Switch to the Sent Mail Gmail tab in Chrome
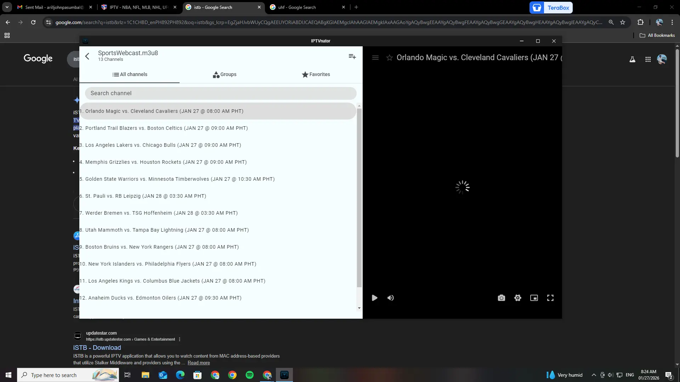 54,7
